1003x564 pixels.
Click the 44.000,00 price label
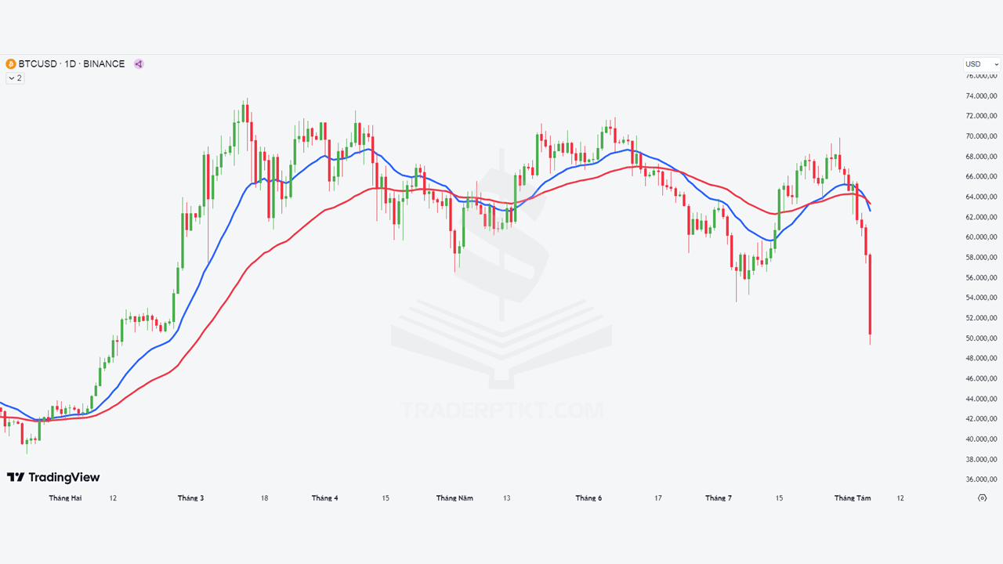pyautogui.click(x=981, y=399)
